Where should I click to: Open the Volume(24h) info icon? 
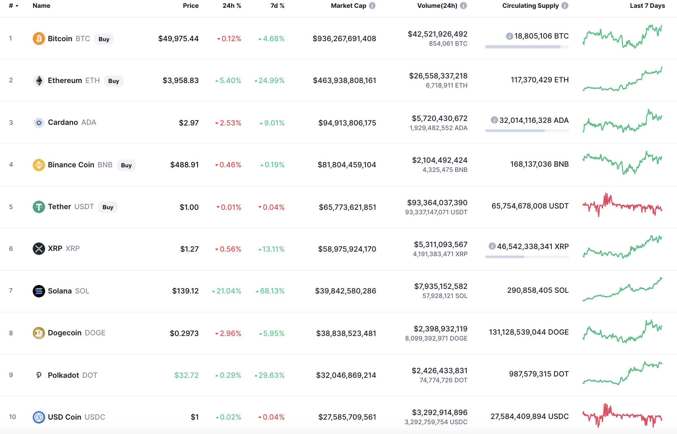(463, 6)
